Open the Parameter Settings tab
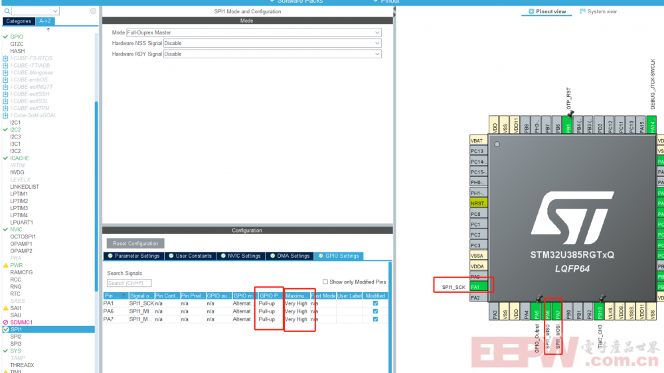664x373 pixels. coord(134,256)
